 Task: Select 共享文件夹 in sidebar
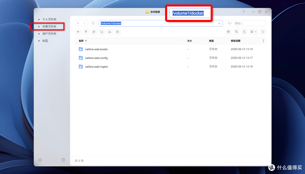click(x=49, y=27)
